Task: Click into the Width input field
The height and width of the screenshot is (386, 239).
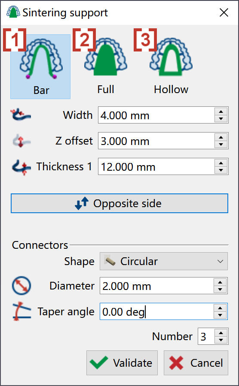Action: 156,115
